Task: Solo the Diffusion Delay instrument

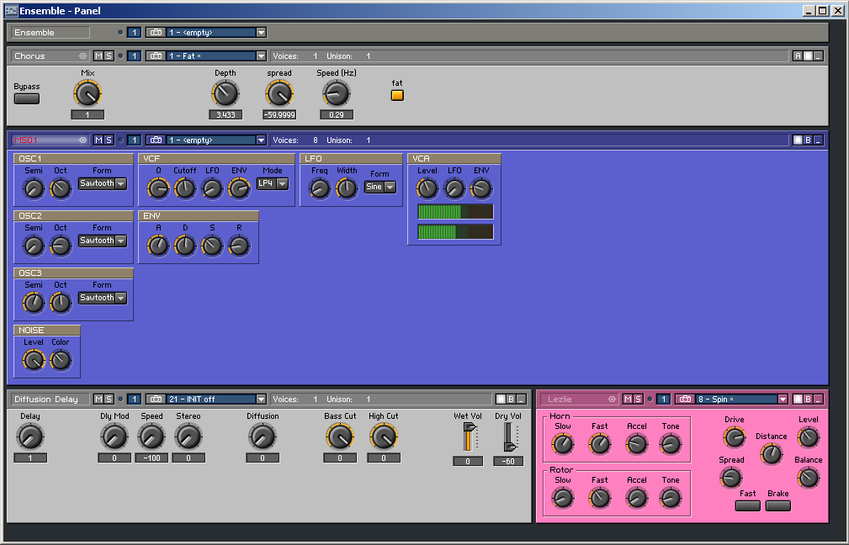Action: coord(109,399)
